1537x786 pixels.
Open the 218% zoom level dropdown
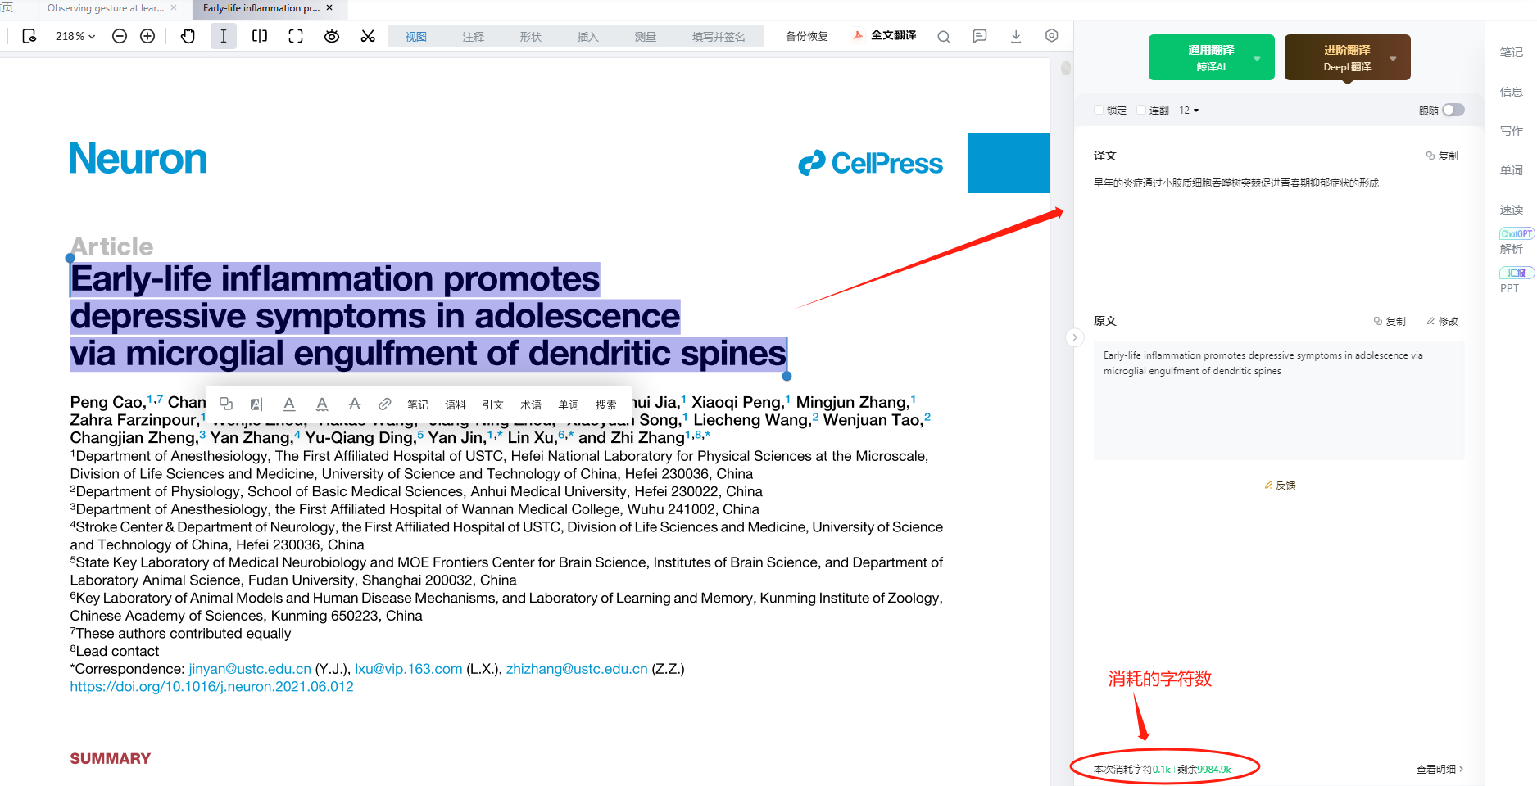[x=75, y=36]
